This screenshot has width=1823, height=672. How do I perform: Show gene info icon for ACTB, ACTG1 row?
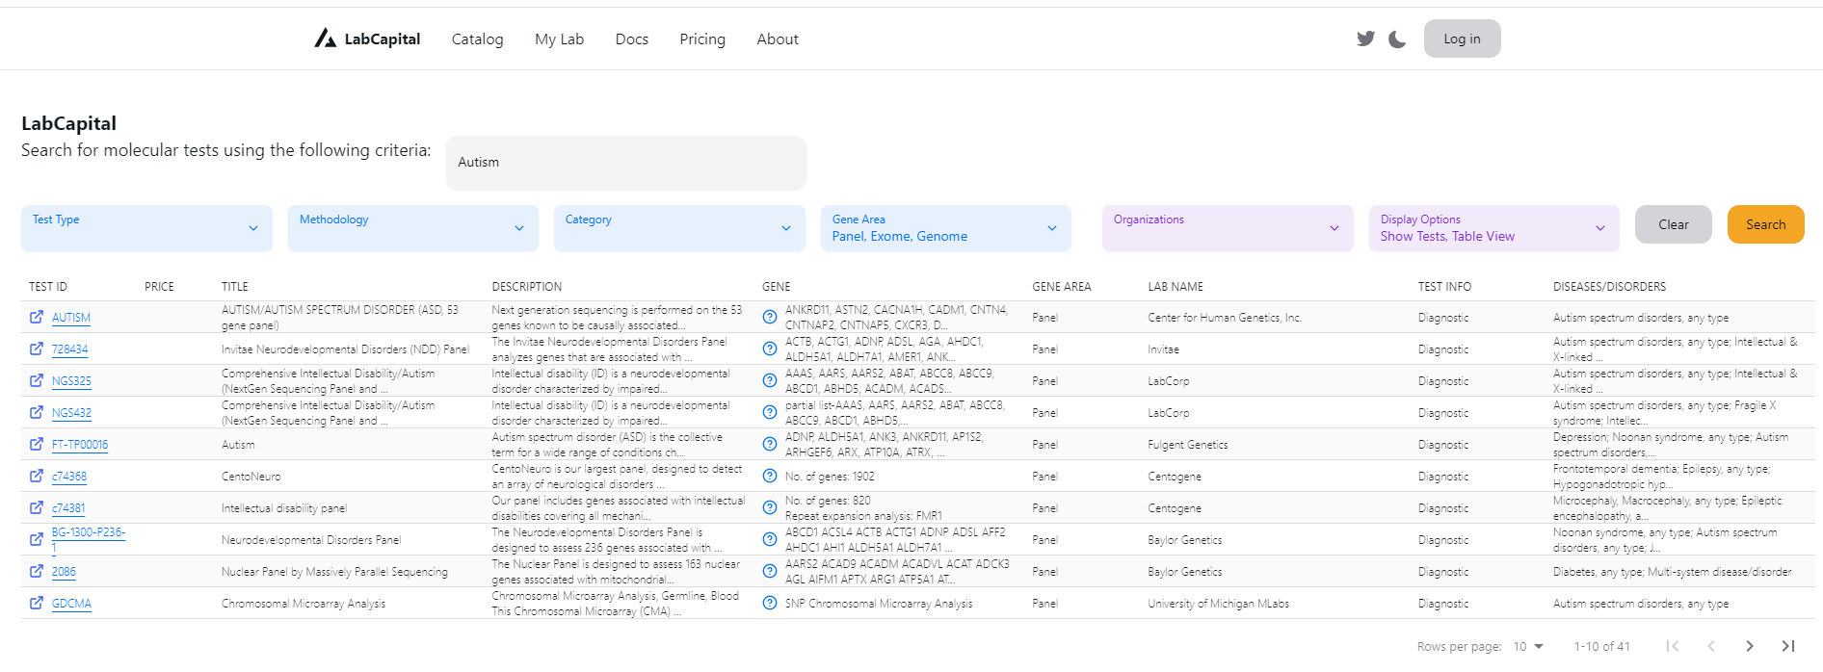pos(770,349)
